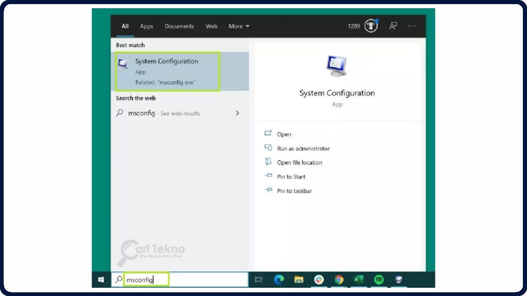Image resolution: width=527 pixels, height=296 pixels.
Task: Click the feedback icon in the search header
Action: 393,26
